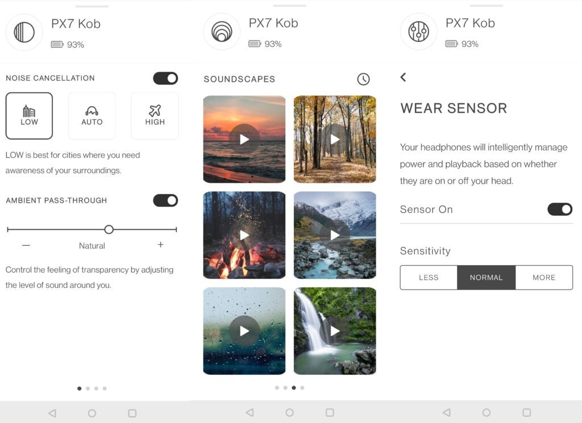
Task: Tap the settings sliders header icon
Action: pos(419,31)
